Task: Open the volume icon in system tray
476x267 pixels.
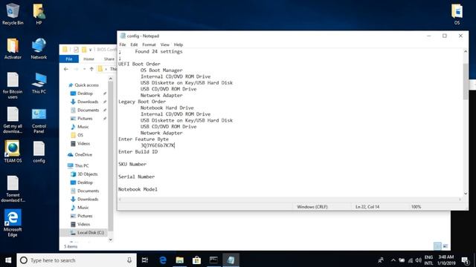Action: tap(418, 260)
